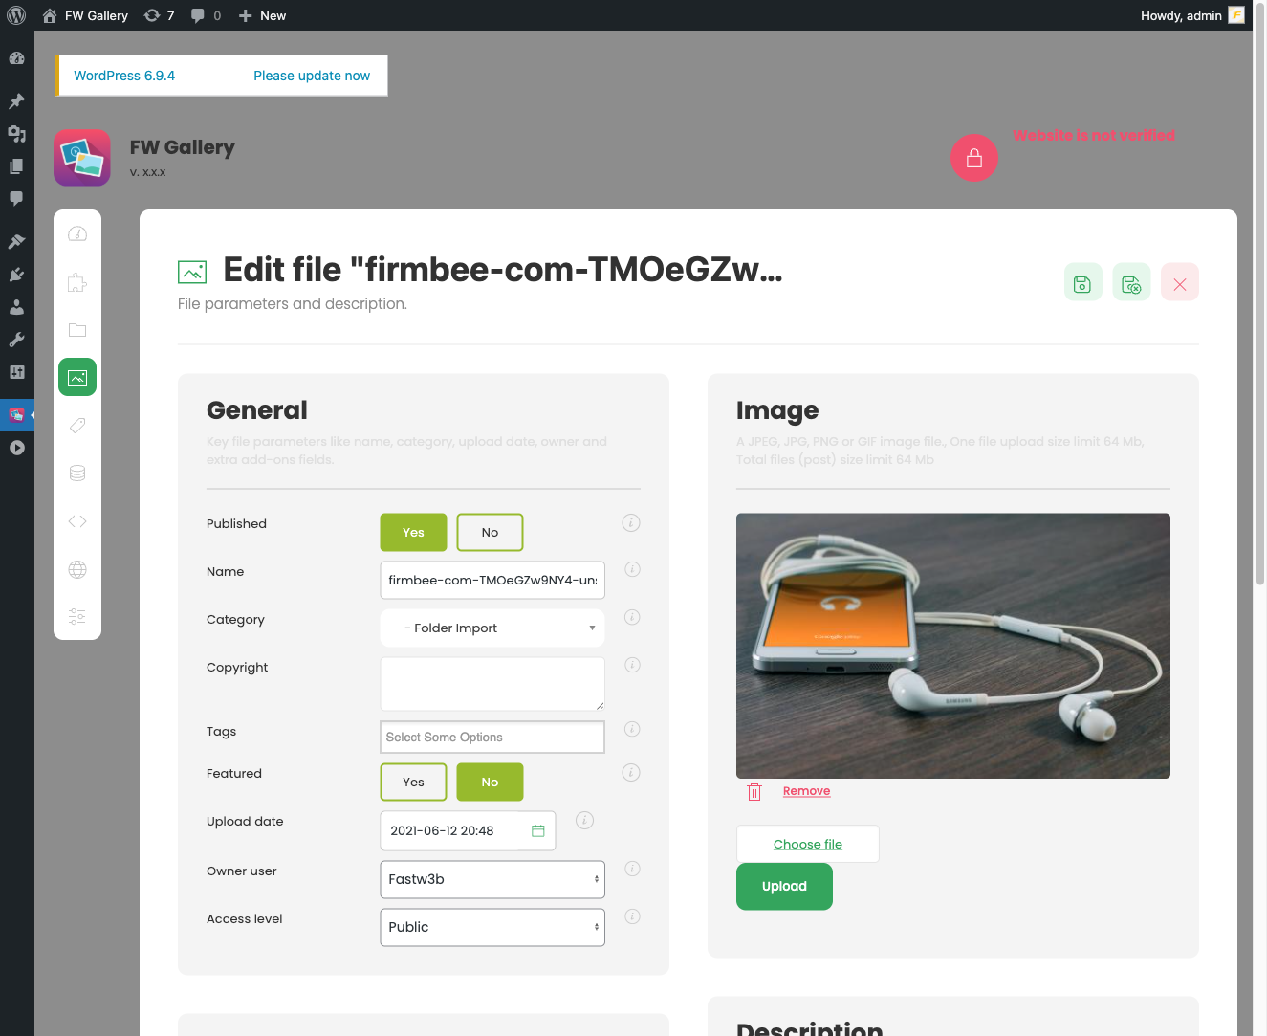Save the file with the disk icon
1267x1036 pixels.
1082,281
